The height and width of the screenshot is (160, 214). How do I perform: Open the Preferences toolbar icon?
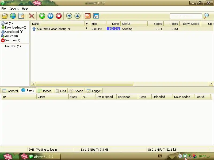[96, 16]
